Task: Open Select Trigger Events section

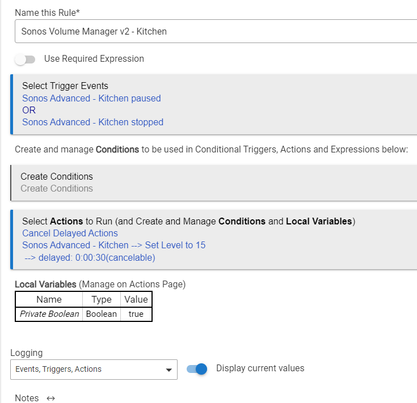Action: coord(65,86)
